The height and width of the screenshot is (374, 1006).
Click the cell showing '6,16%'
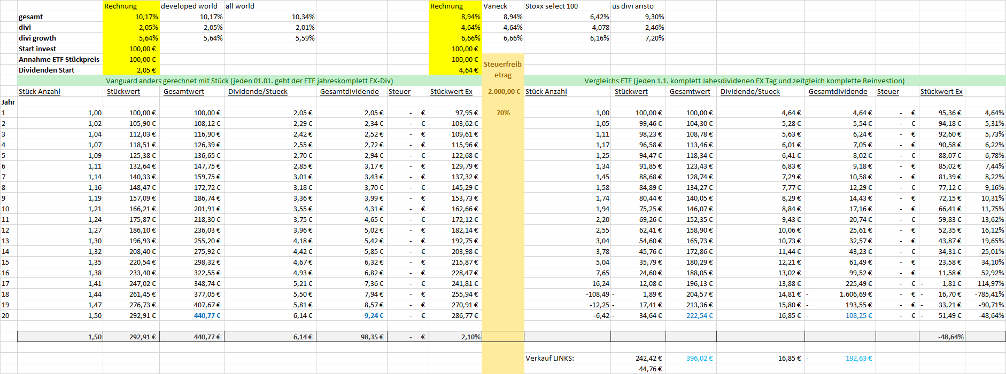tap(567, 38)
